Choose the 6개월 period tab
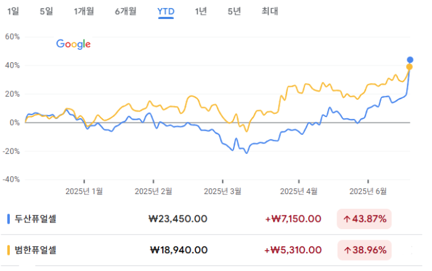 point(126,11)
